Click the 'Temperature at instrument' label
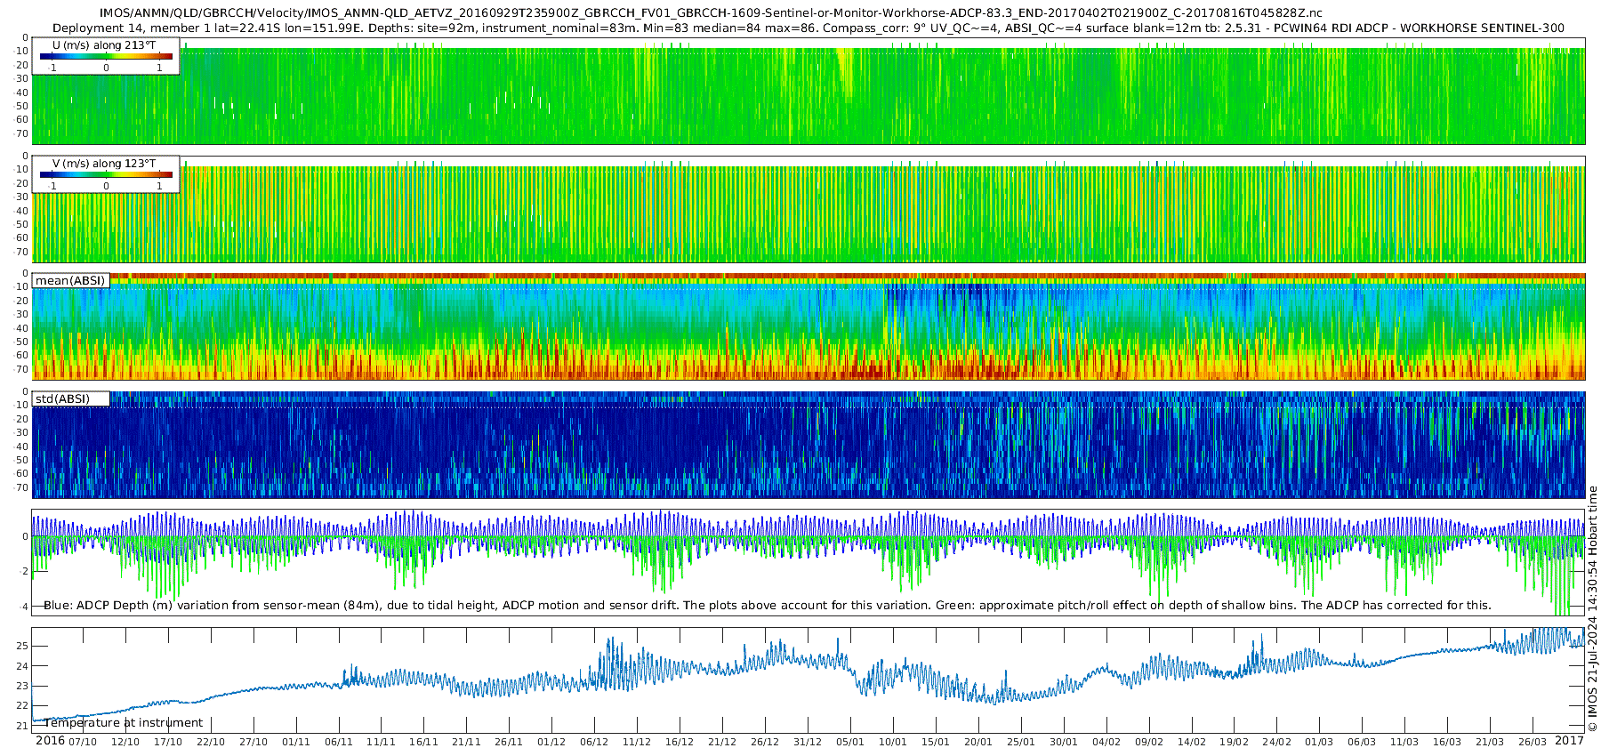This screenshot has width=1601, height=756. [124, 723]
